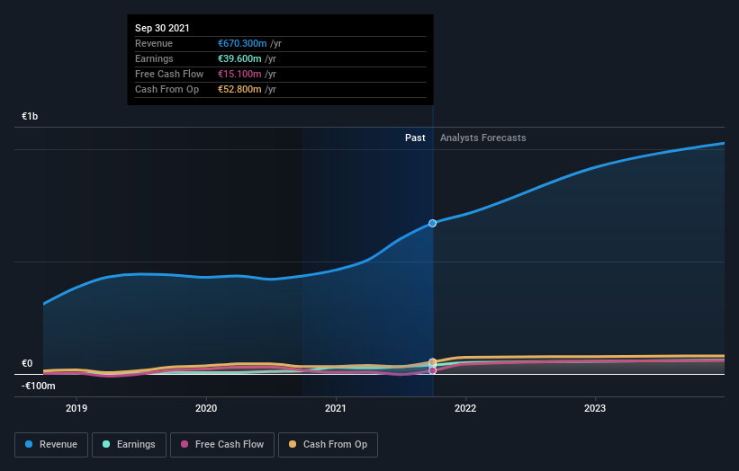
Task: Toggle the Free Cash Flow legend button
Action: [222, 445]
